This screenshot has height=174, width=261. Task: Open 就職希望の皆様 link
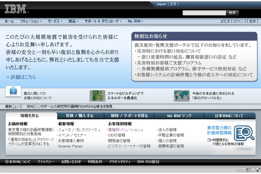point(171,146)
